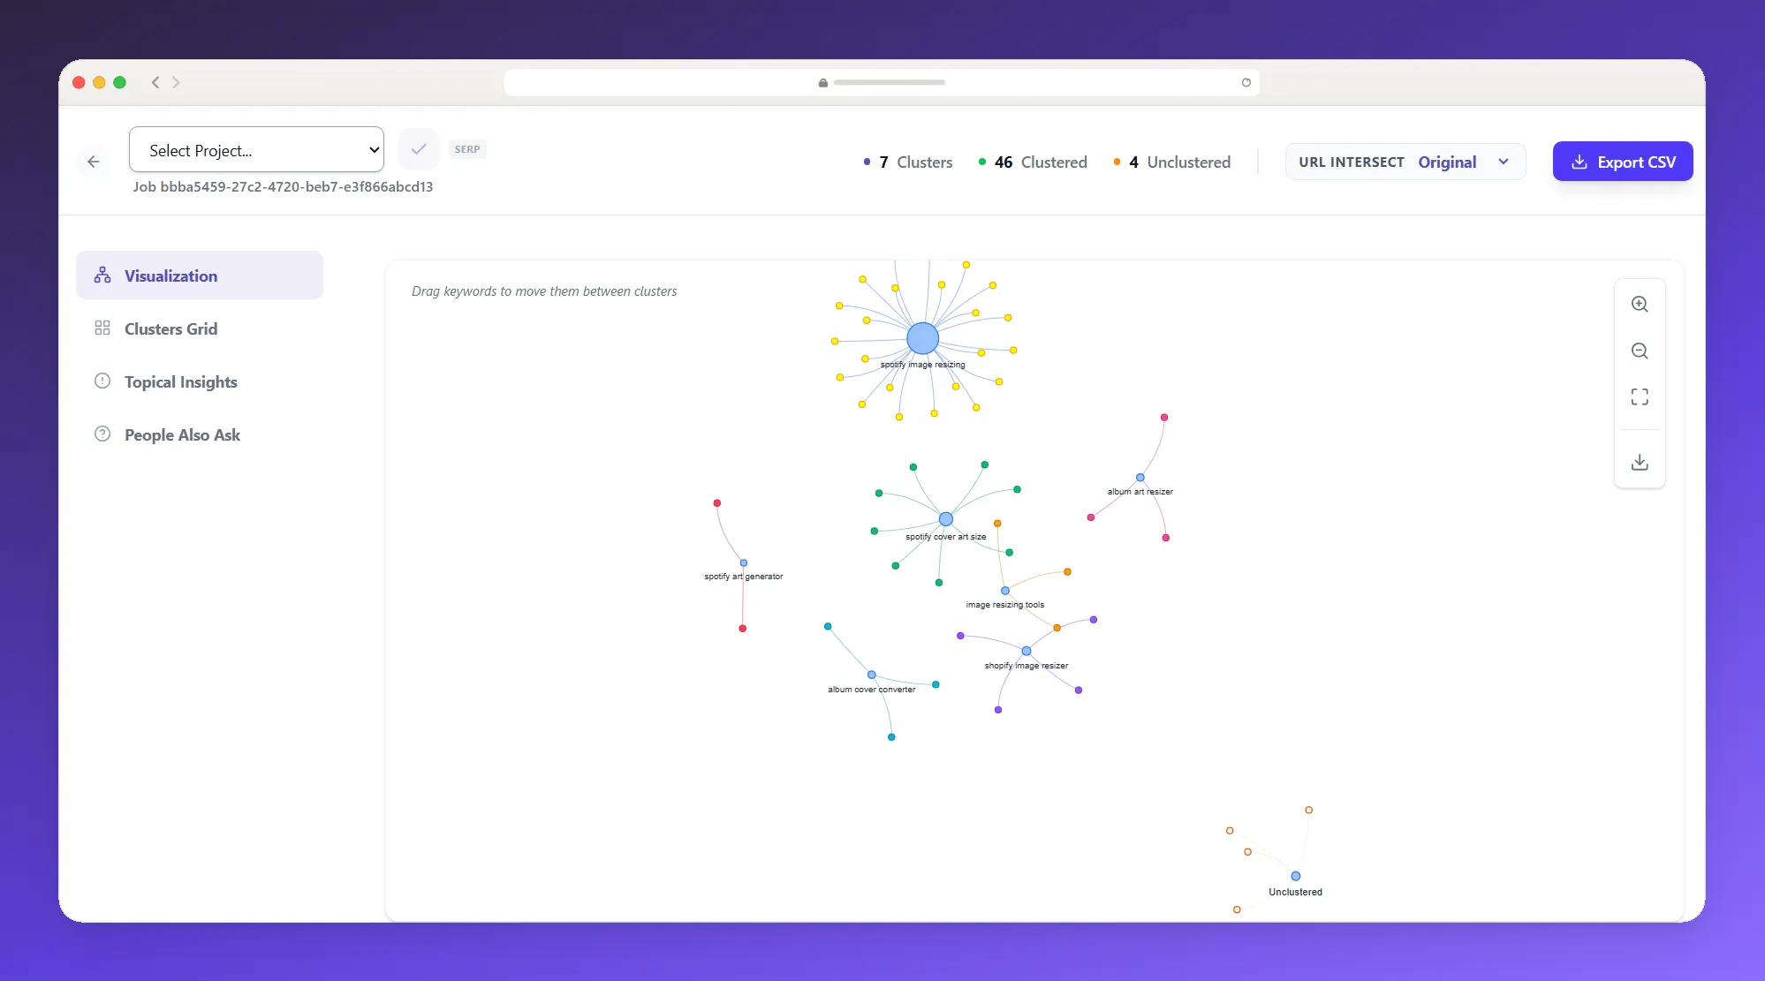Select the spotify image resizing cluster node
The image size is (1765, 981).
tap(922, 338)
